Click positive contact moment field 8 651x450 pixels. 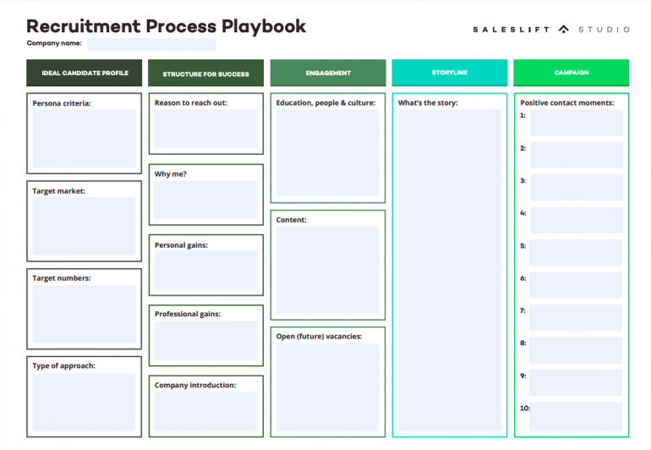[576, 350]
